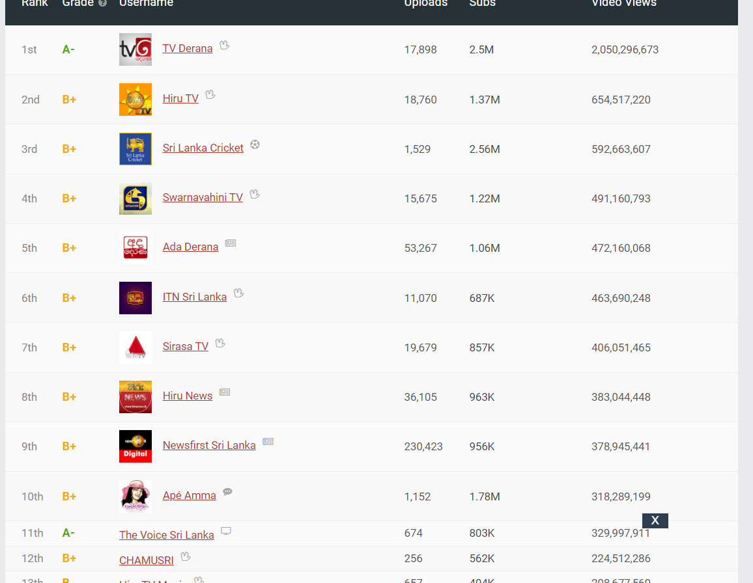Sort by the Video Views column header
753x583 pixels.
tap(624, 3)
